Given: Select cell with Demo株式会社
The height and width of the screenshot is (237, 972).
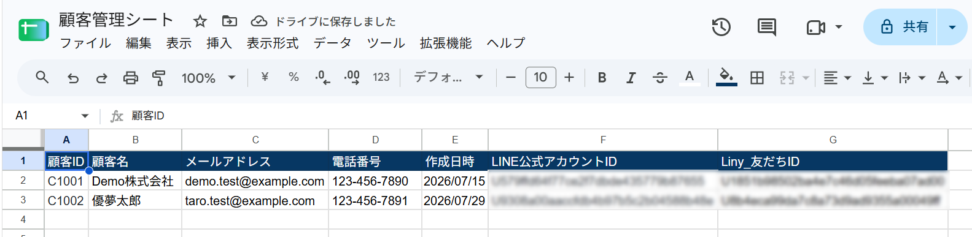Looking at the screenshot, I should point(135,181).
